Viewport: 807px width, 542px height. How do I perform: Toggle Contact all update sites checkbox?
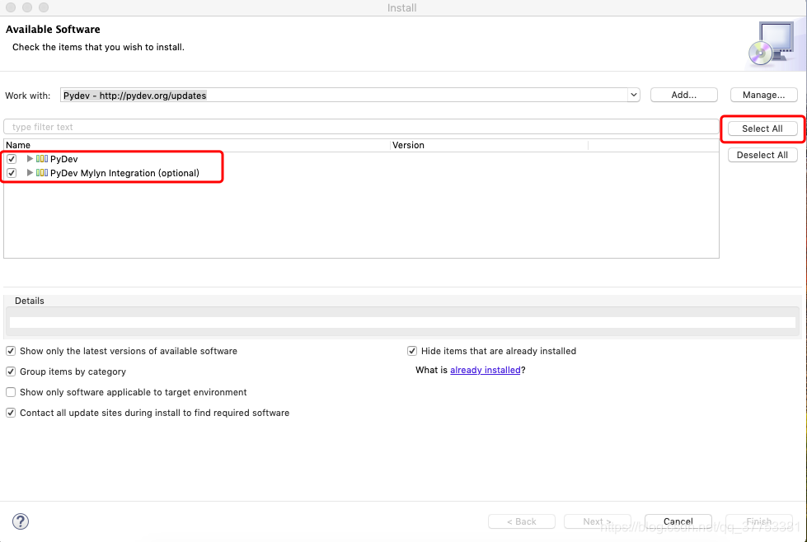(x=11, y=413)
